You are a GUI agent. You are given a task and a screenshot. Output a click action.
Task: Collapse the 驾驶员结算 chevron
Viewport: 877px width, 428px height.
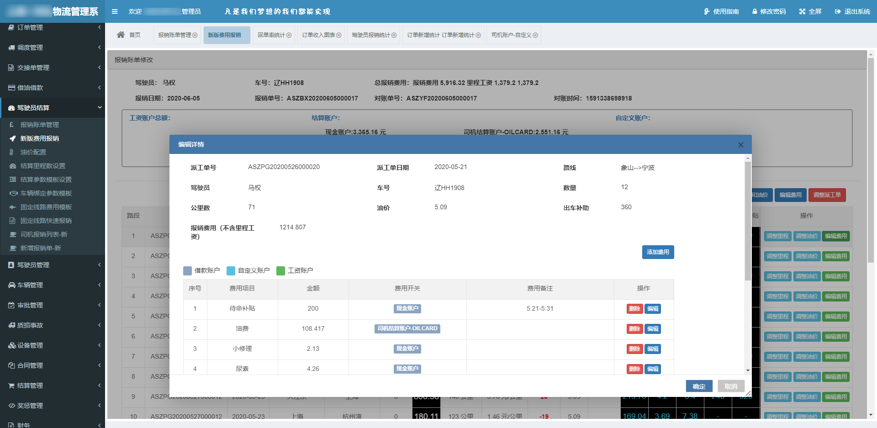[99, 108]
